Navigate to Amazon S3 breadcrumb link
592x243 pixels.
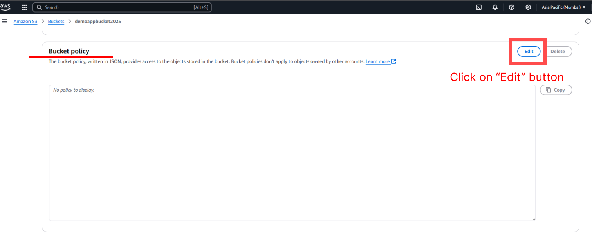(25, 21)
